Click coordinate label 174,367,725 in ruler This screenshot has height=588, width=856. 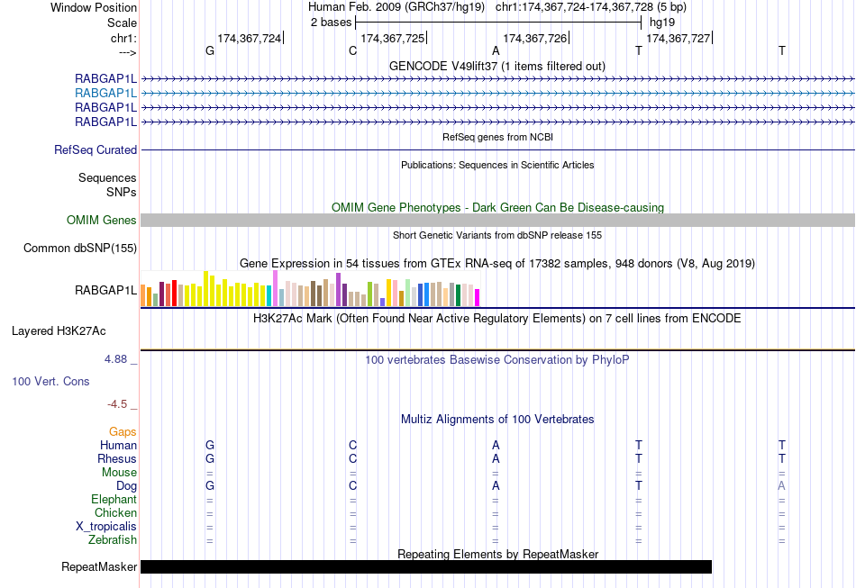point(393,38)
